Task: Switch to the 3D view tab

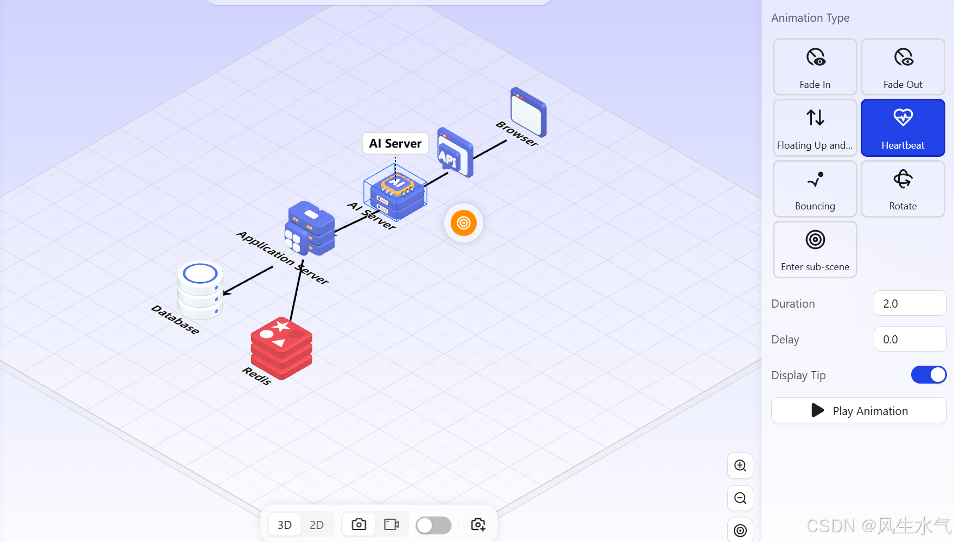Action: [284, 524]
